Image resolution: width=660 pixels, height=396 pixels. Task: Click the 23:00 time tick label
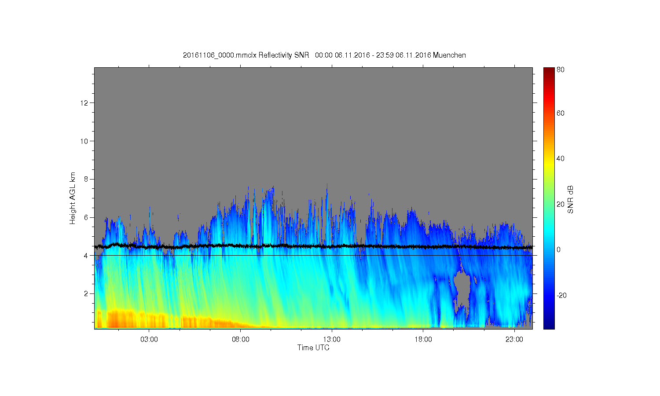point(514,340)
